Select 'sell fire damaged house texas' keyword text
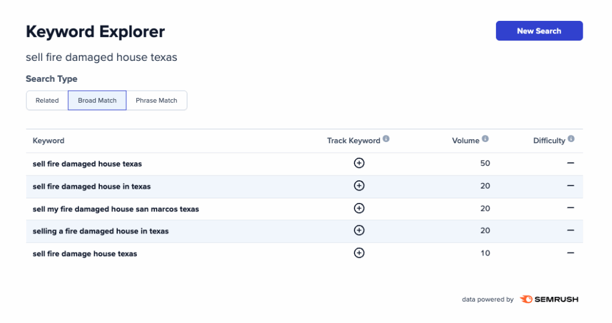The image size is (612, 323). pos(87,164)
